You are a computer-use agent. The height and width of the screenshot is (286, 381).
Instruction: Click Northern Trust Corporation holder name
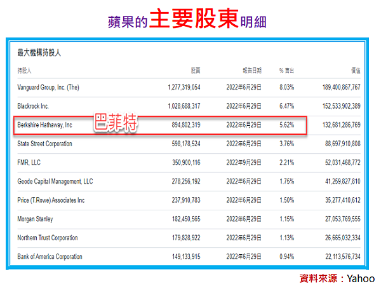pos(48,238)
